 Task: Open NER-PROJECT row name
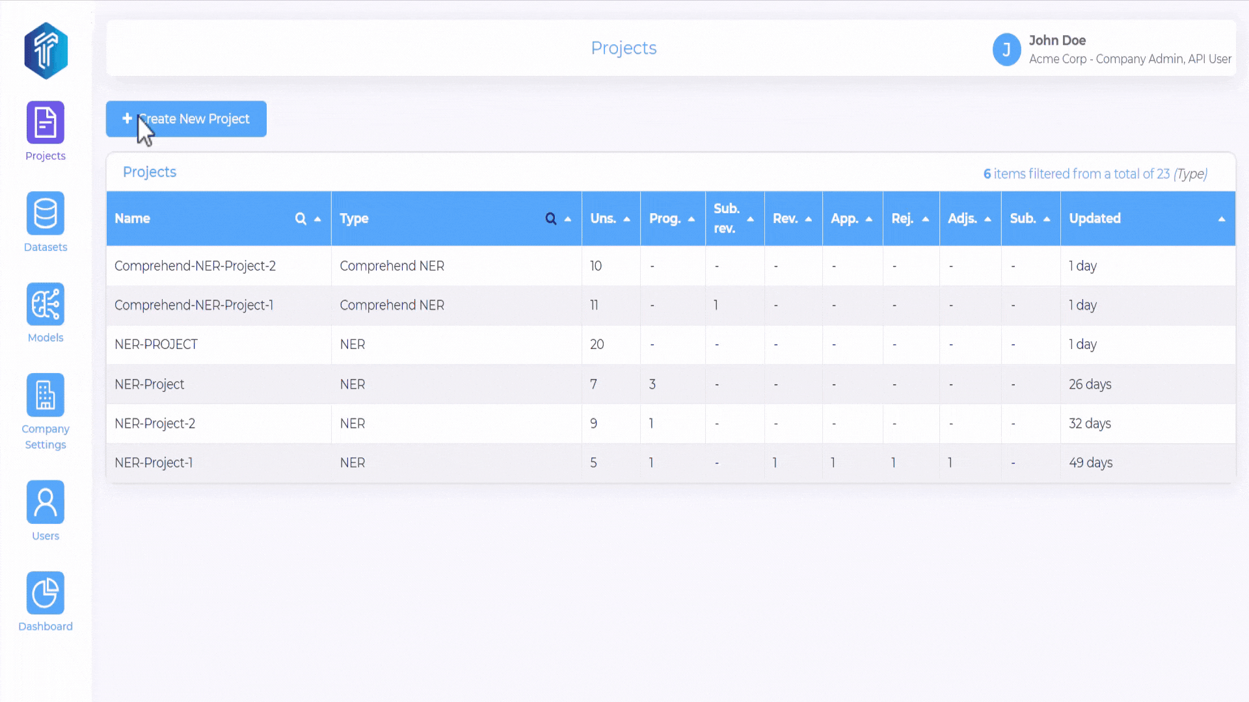pyautogui.click(x=156, y=344)
